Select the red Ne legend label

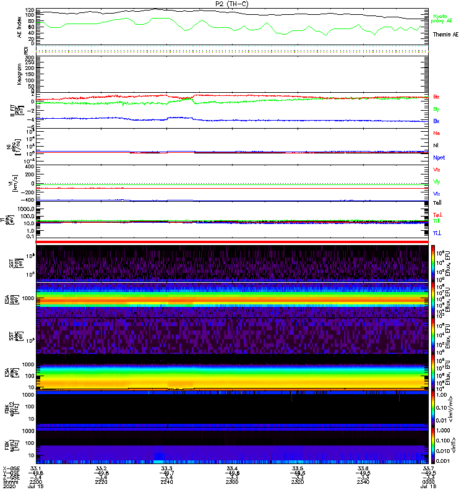437,133
